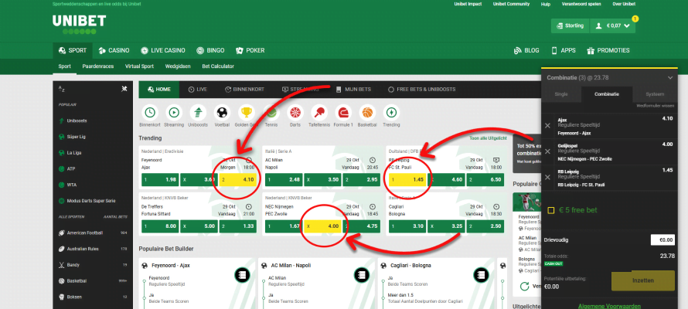Switch to the Systeem bet slip tab
The width and height of the screenshot is (688, 309).
pyautogui.click(x=655, y=94)
